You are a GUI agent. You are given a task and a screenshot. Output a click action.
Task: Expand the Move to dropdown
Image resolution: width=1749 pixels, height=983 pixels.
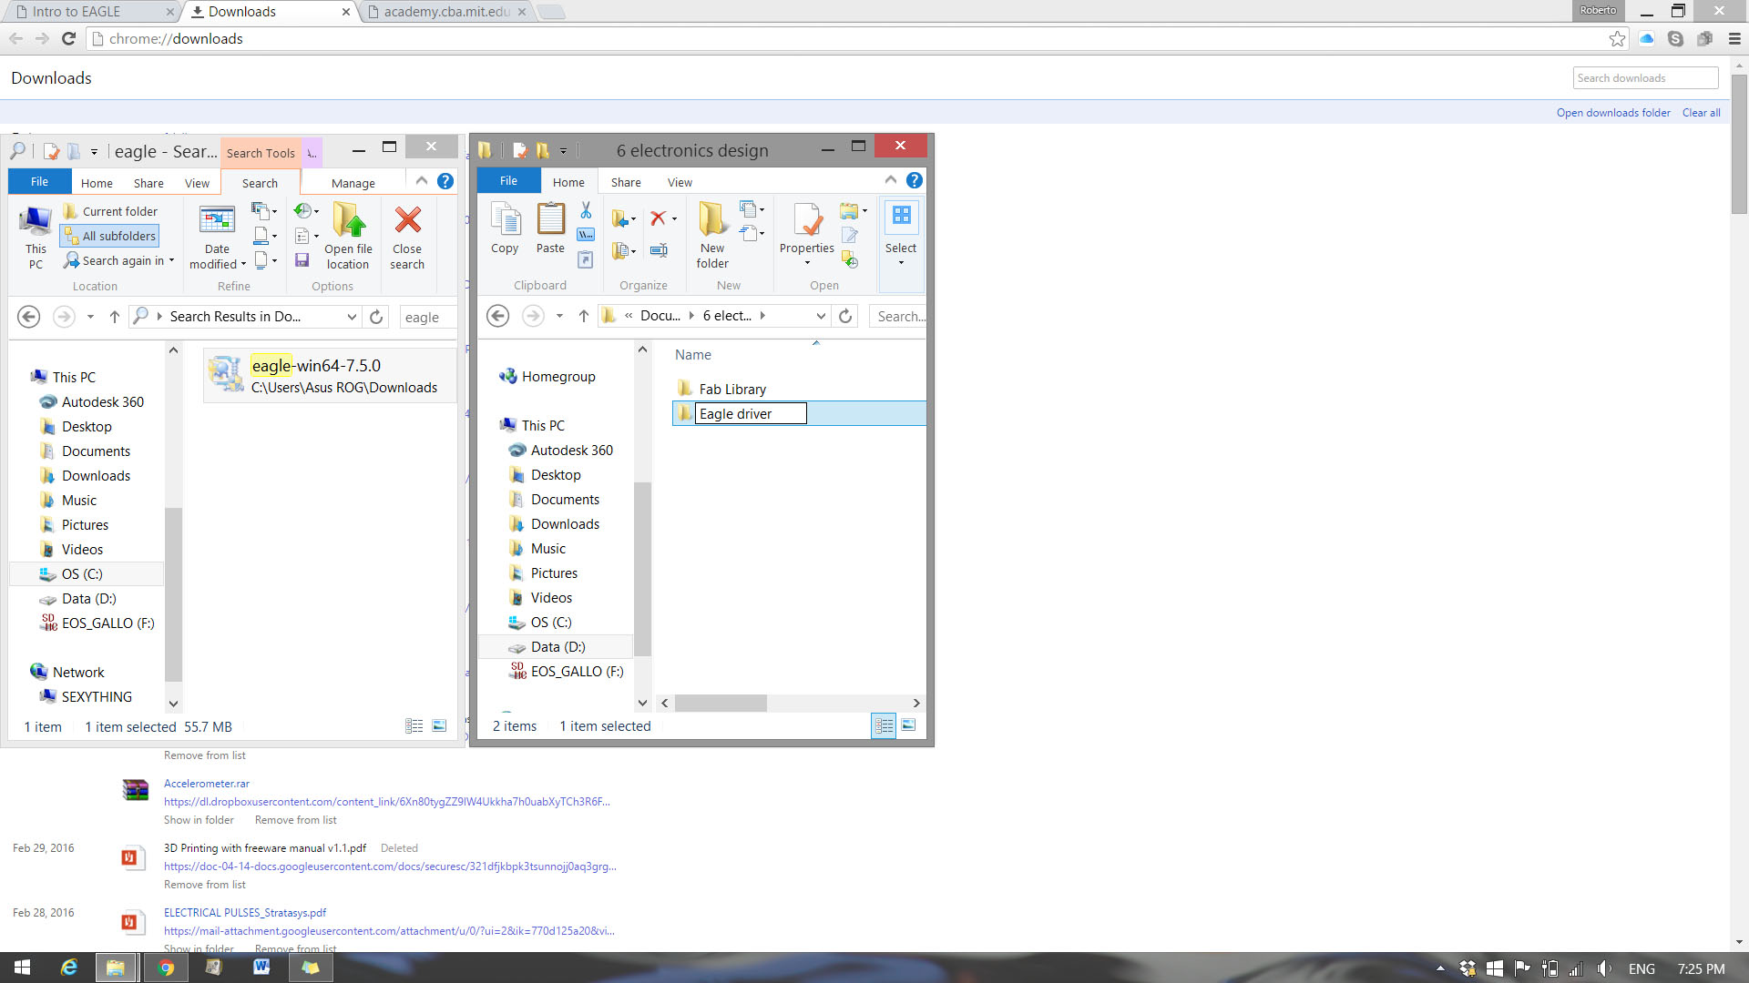[633, 218]
